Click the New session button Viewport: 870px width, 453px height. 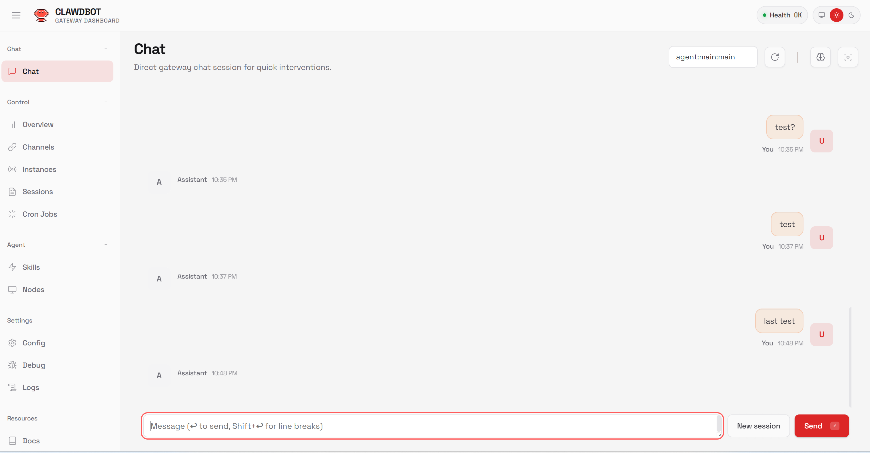[758, 426]
